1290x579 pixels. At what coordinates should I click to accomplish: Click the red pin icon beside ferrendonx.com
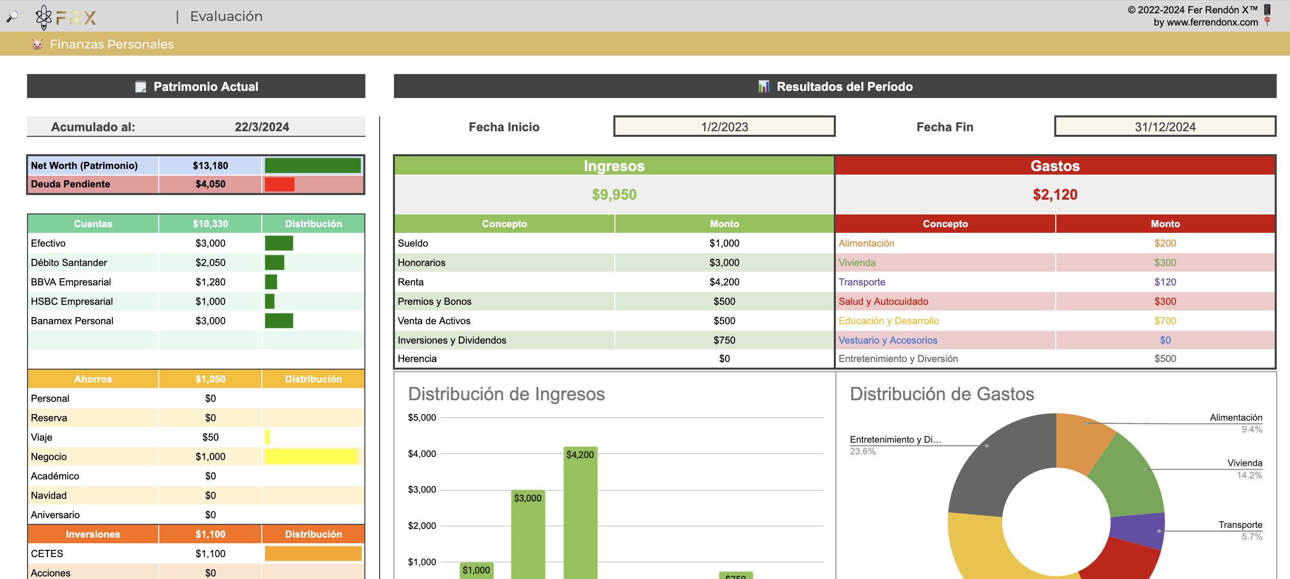click(x=1267, y=21)
